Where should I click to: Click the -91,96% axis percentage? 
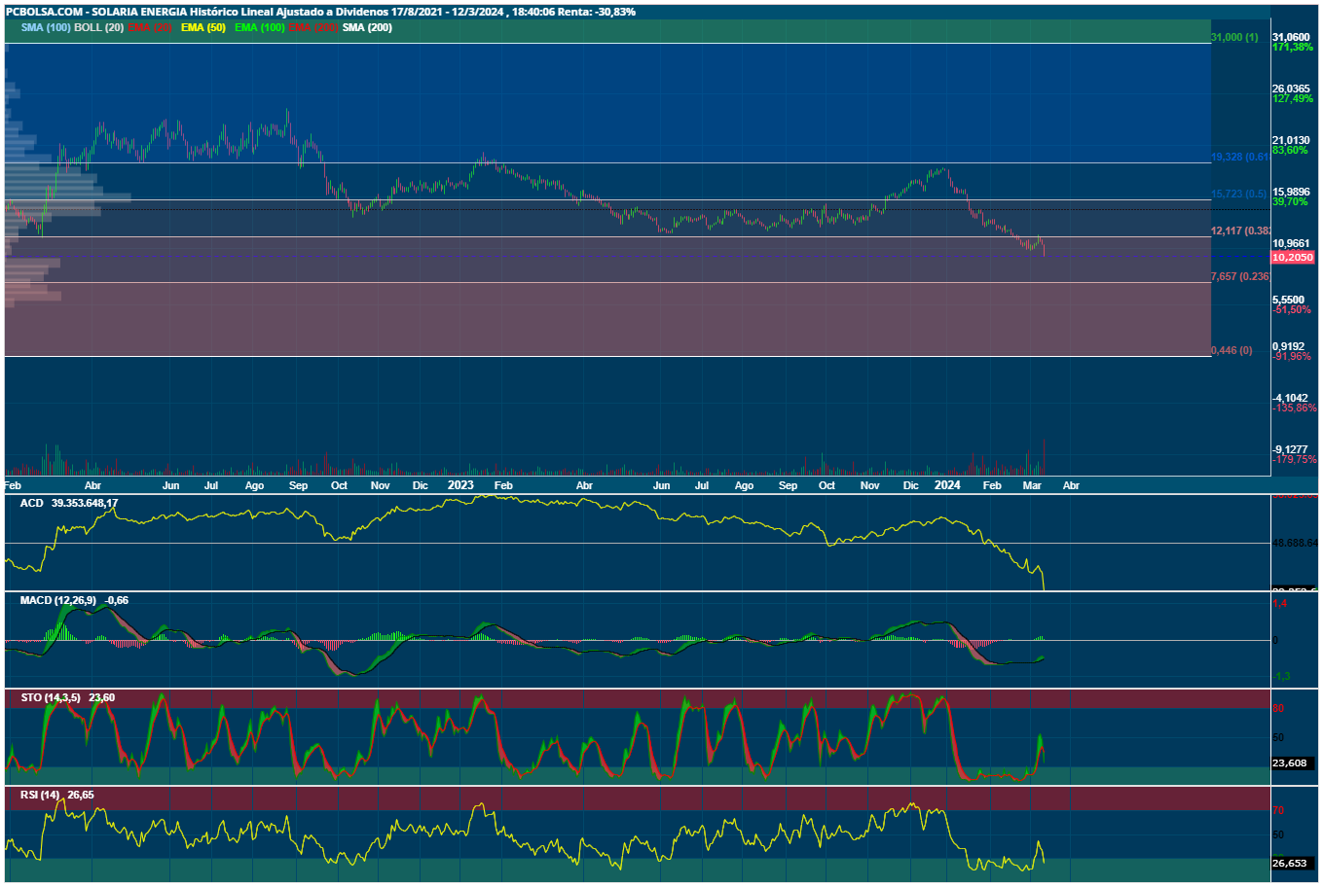click(x=1292, y=356)
